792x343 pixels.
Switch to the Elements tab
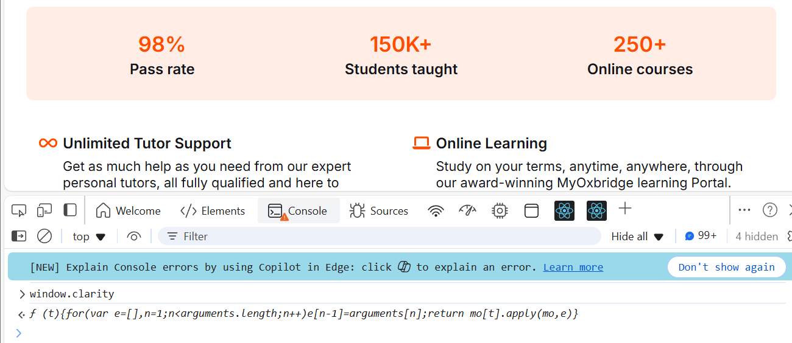pos(213,211)
